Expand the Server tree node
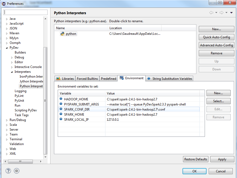237x178 pixels. point(7,130)
